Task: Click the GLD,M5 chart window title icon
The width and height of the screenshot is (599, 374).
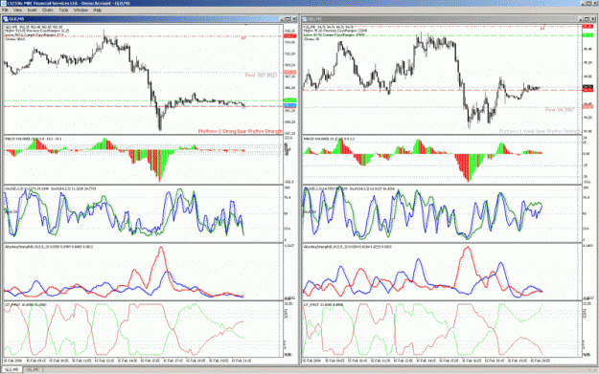Action: click(6, 19)
